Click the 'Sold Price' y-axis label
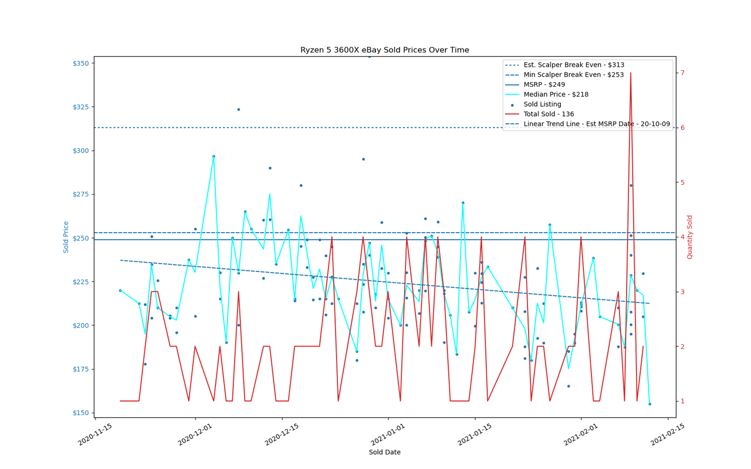 pos(66,237)
